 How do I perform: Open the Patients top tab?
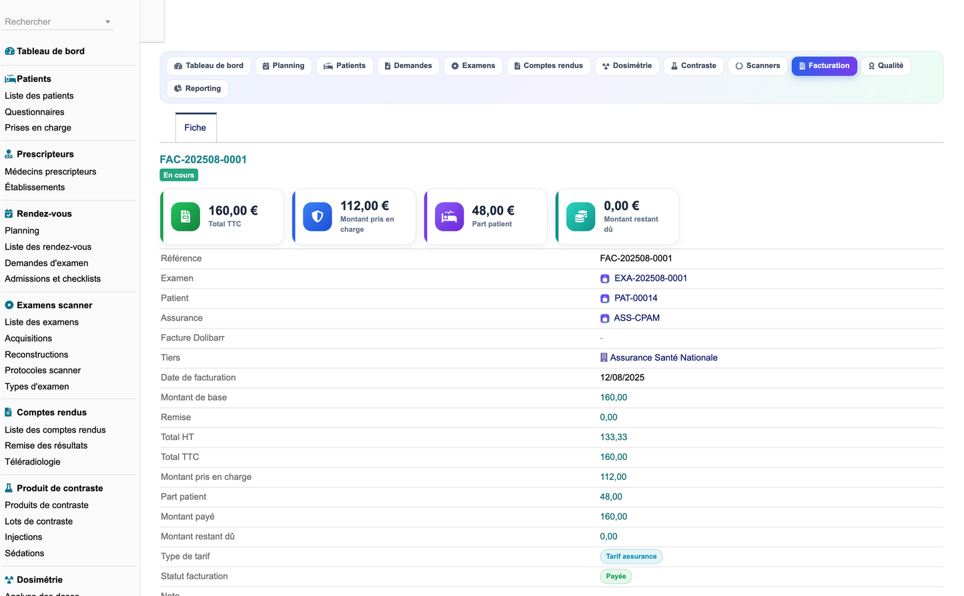tap(345, 66)
